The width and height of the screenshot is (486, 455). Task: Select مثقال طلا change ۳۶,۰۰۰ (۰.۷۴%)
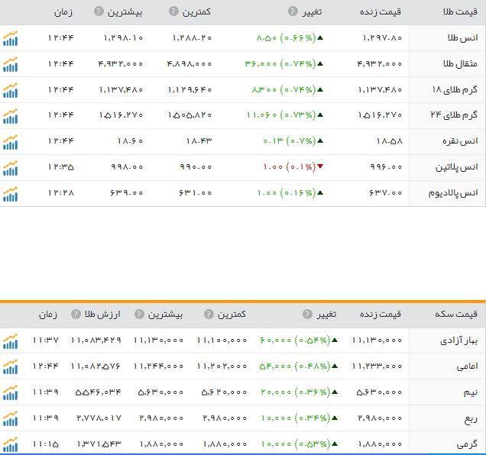click(x=284, y=63)
